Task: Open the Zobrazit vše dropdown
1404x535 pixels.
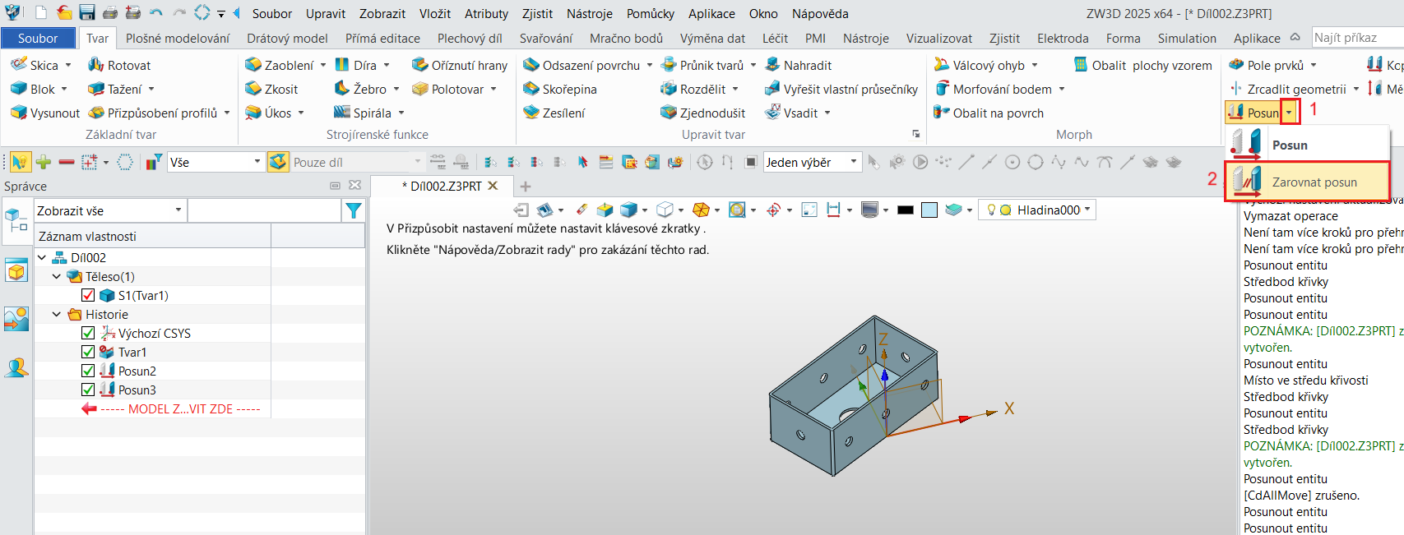Action: tap(109, 210)
